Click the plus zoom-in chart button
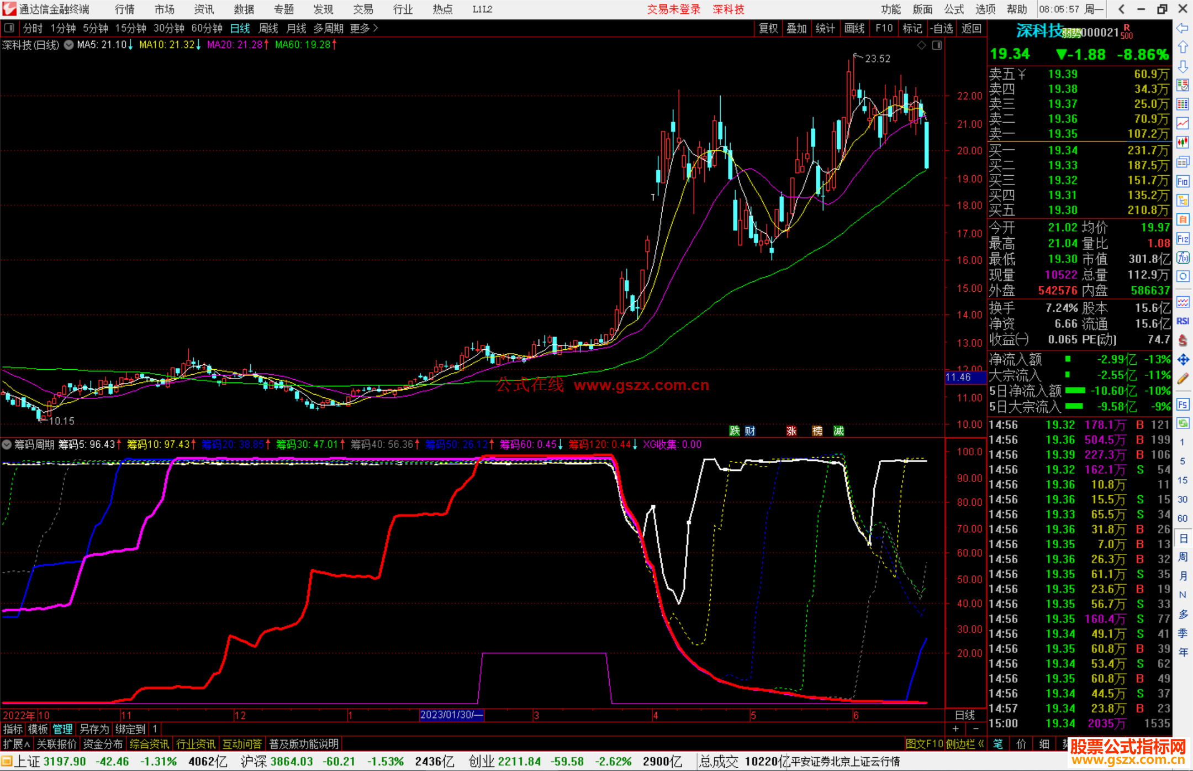This screenshot has height=771, width=1193. click(956, 729)
